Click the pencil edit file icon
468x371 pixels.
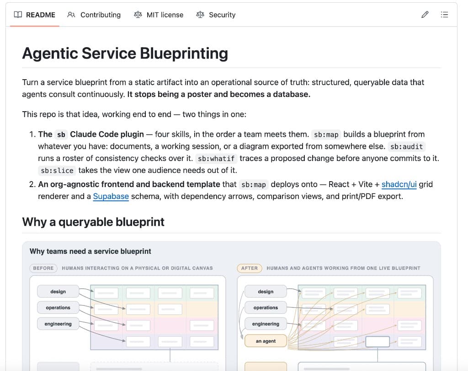click(425, 15)
